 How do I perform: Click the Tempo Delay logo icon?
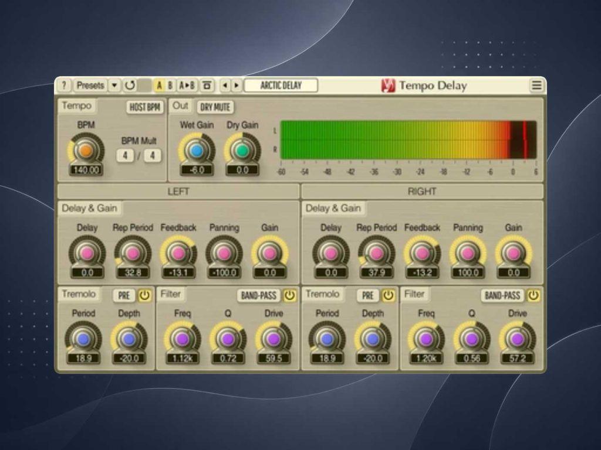click(388, 86)
